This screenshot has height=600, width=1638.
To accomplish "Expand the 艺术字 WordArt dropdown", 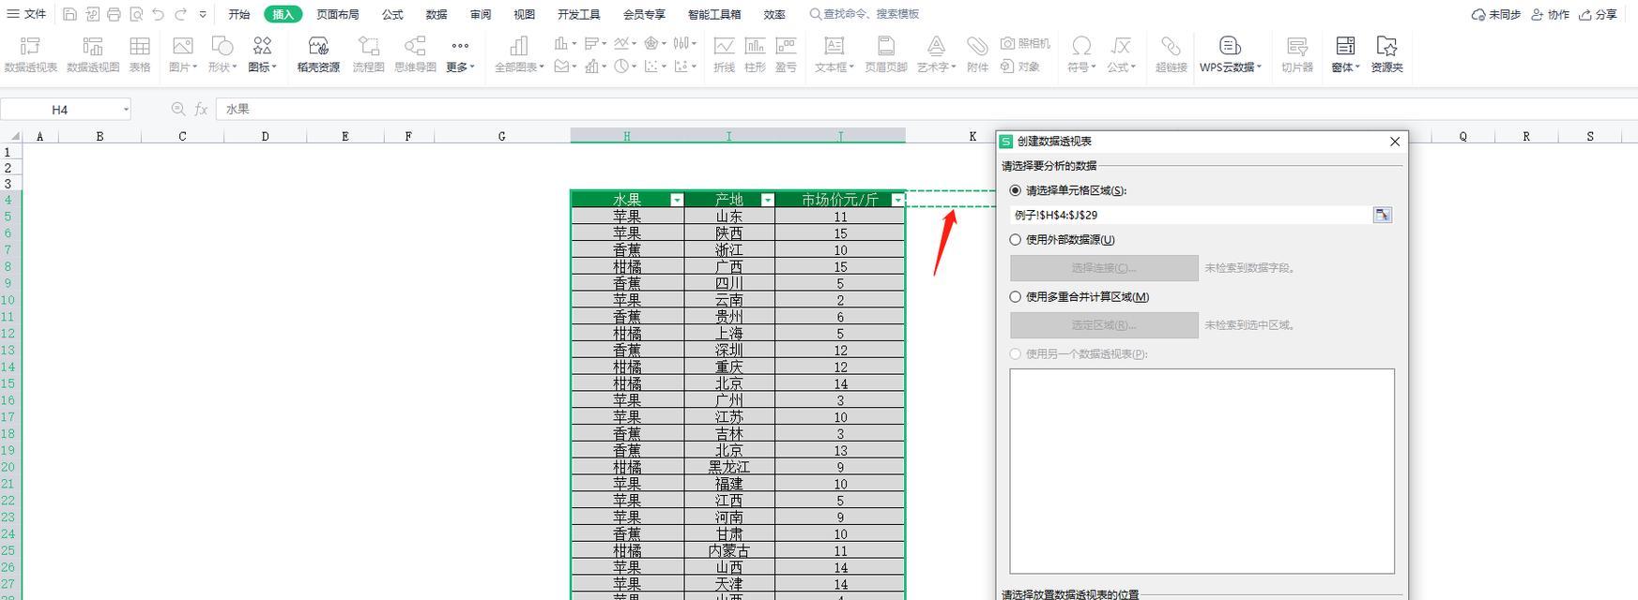I will (953, 67).
